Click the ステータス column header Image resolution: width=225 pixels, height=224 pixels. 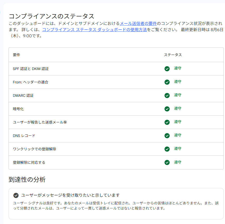coord(173,55)
